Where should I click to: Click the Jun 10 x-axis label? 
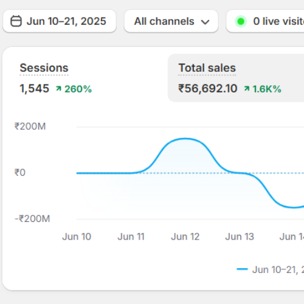[x=77, y=237]
